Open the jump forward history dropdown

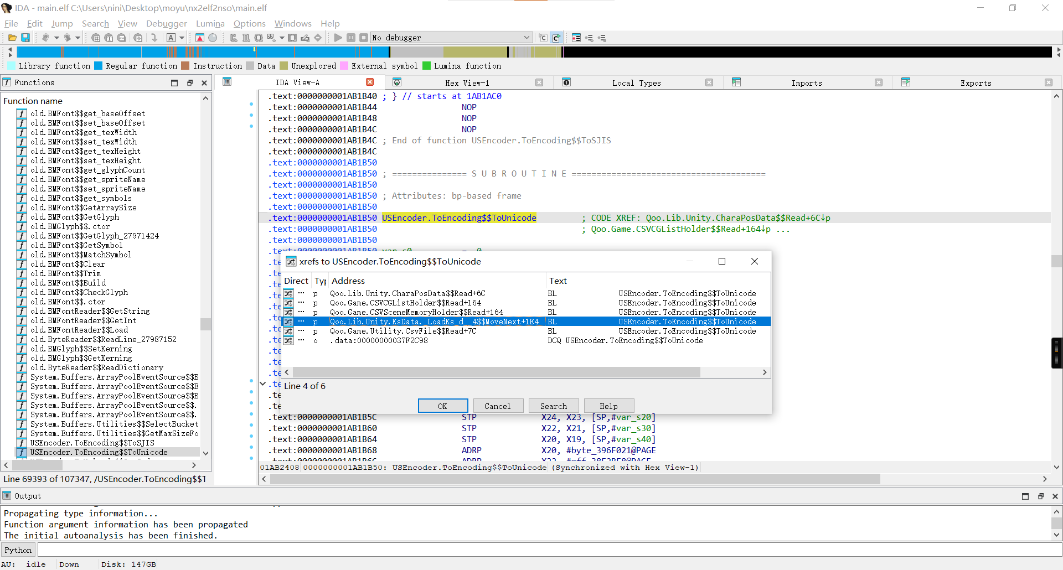click(x=78, y=38)
